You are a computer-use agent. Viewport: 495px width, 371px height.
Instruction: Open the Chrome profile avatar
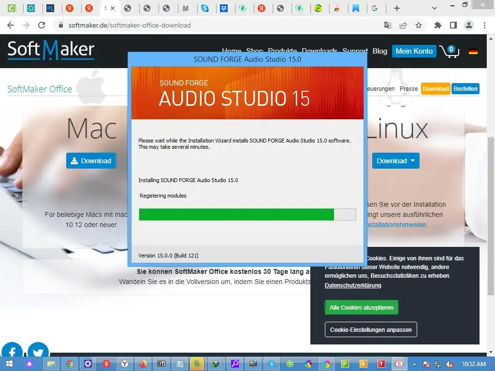tap(469, 25)
